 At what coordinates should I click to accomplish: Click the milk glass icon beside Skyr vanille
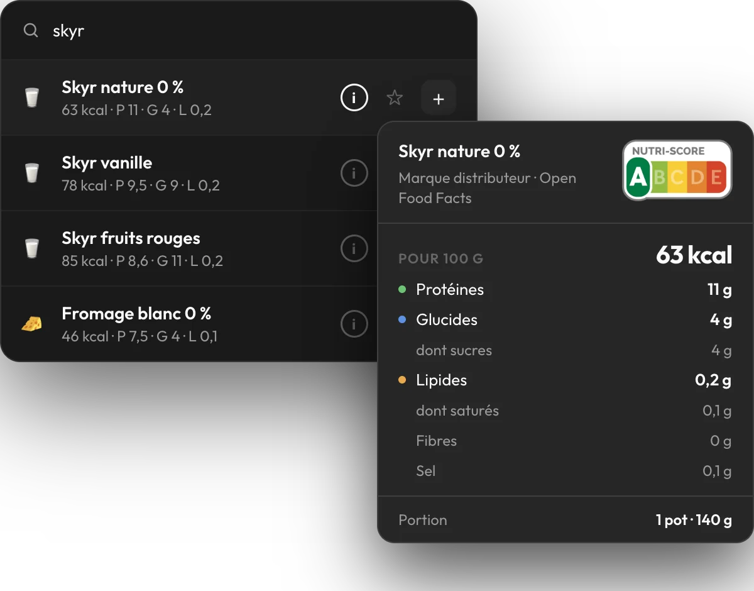coord(31,173)
